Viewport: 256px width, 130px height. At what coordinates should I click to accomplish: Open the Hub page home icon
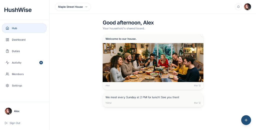(7, 28)
